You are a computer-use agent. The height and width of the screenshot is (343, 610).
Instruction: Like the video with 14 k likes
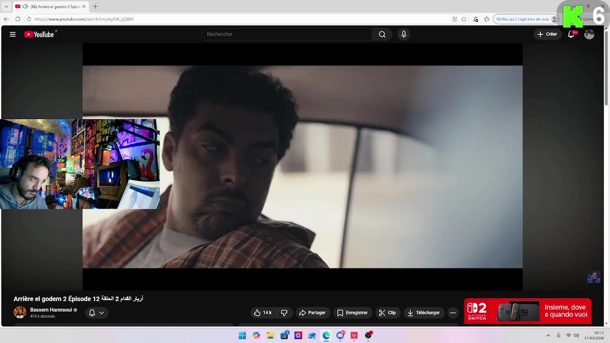point(263,313)
